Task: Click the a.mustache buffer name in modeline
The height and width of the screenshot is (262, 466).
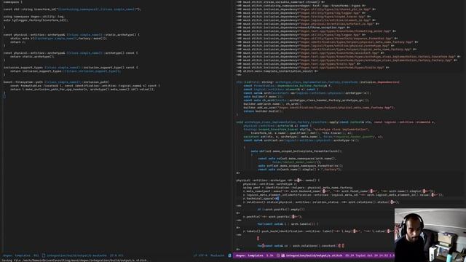Action: [x=76, y=255]
